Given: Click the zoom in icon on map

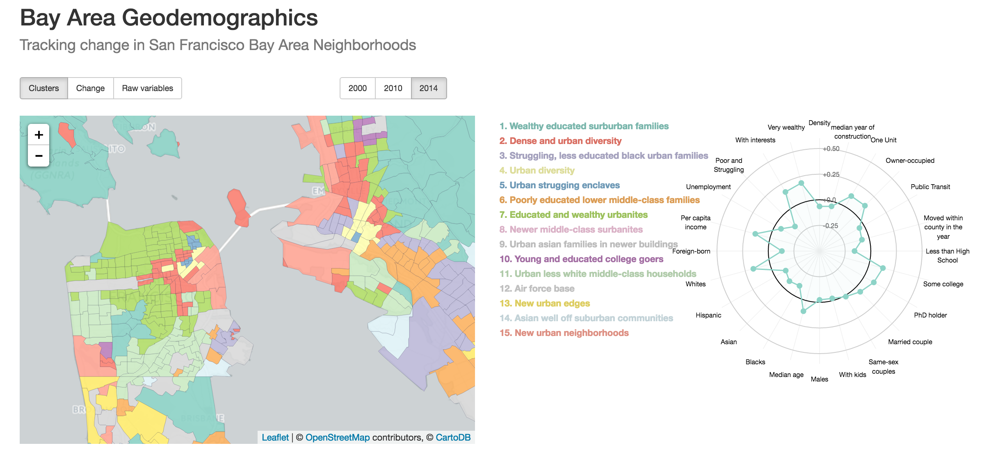Looking at the screenshot, I should click(x=39, y=133).
